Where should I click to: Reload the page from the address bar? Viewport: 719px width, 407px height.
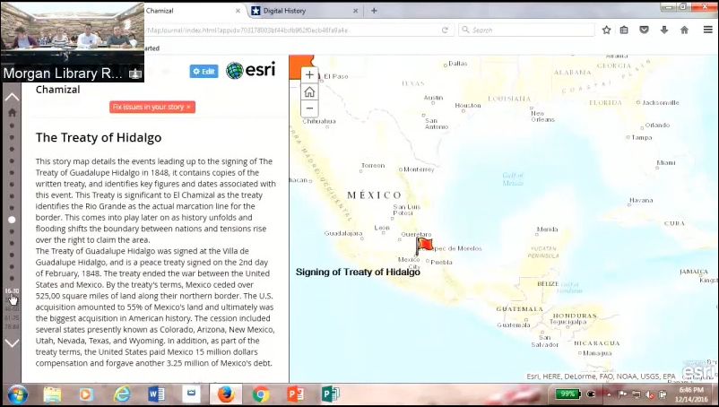[445, 30]
